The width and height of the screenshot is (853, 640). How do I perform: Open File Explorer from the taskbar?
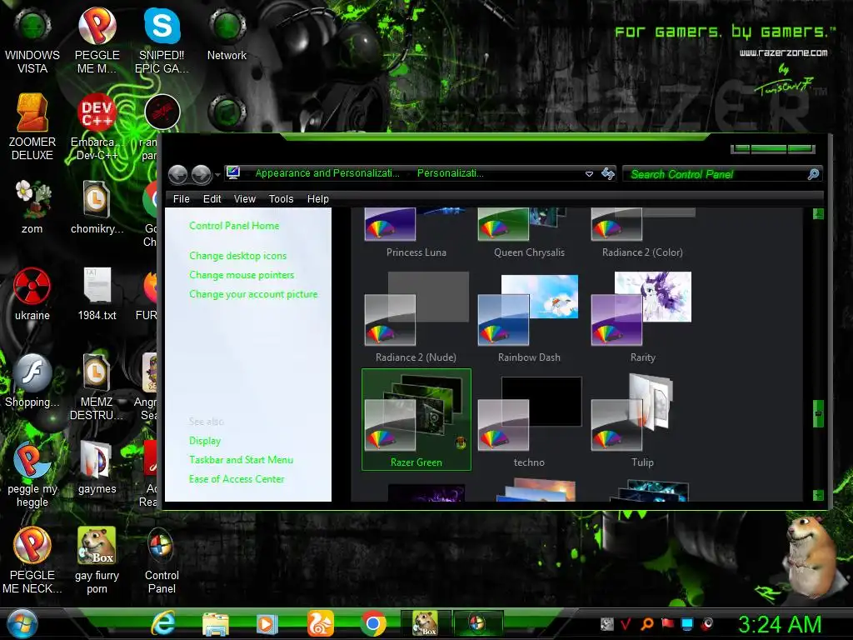pyautogui.click(x=216, y=623)
